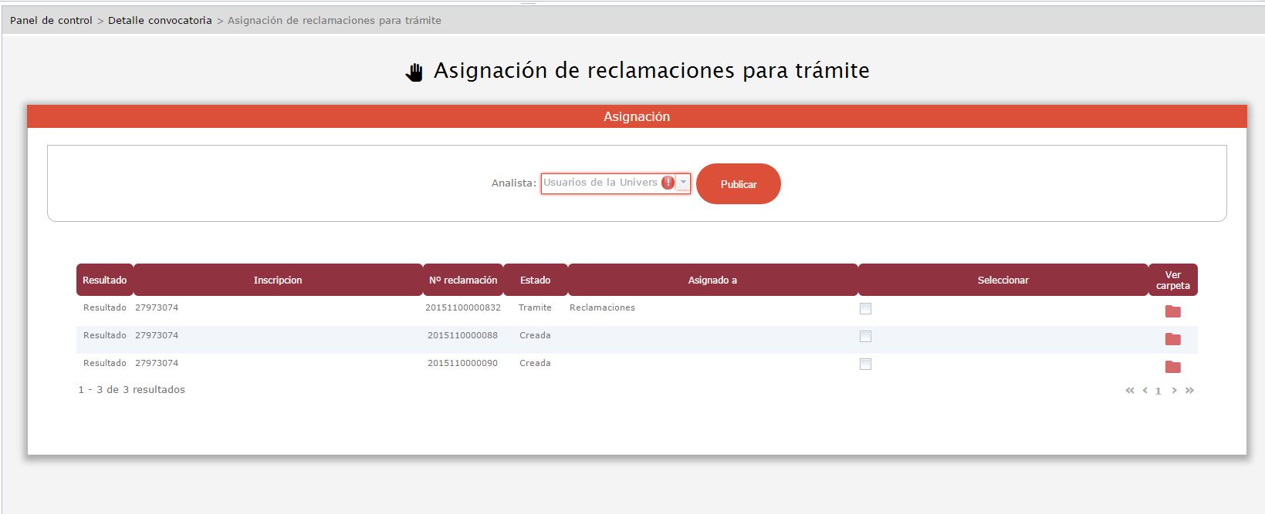Go to previous results page

[x=1145, y=391]
